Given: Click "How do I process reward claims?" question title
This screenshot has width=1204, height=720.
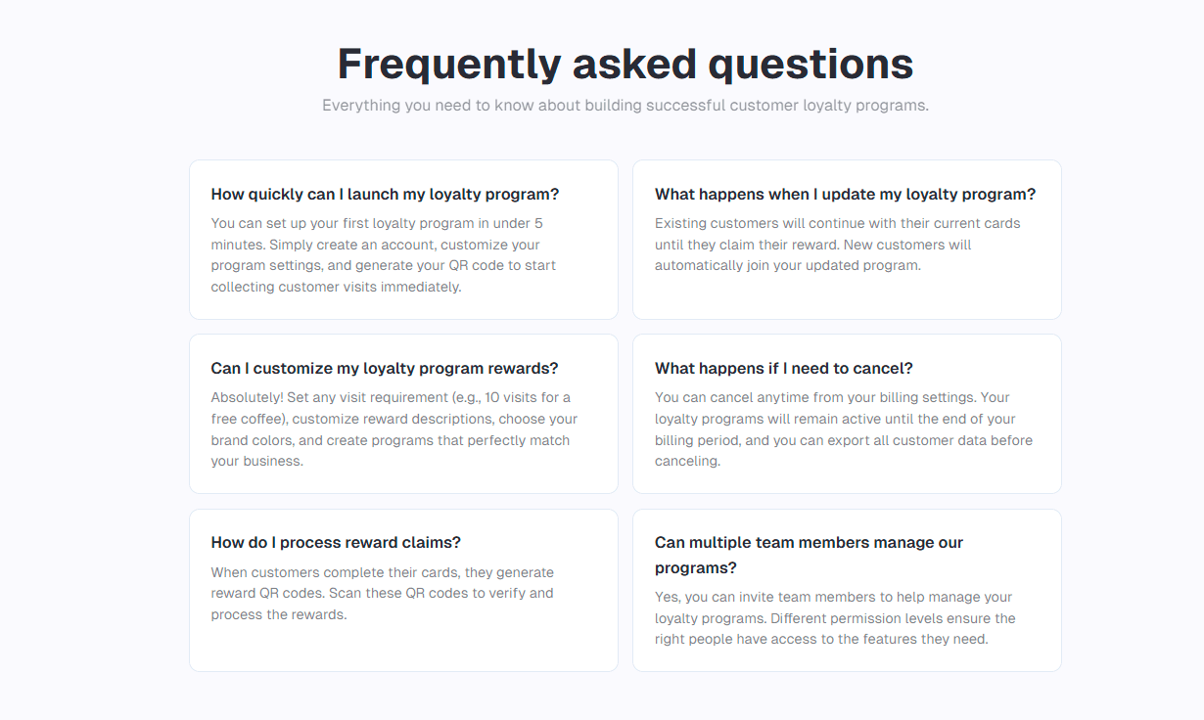Looking at the screenshot, I should tap(336, 543).
